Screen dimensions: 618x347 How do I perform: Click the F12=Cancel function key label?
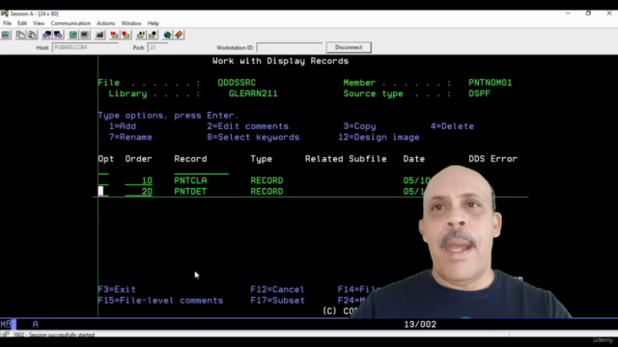pos(277,289)
